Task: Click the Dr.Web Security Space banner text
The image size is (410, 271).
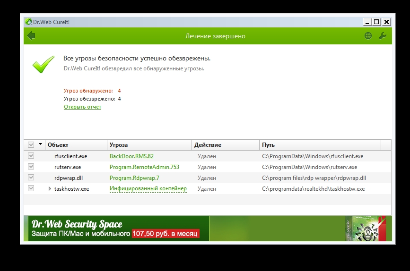Action: point(77,224)
